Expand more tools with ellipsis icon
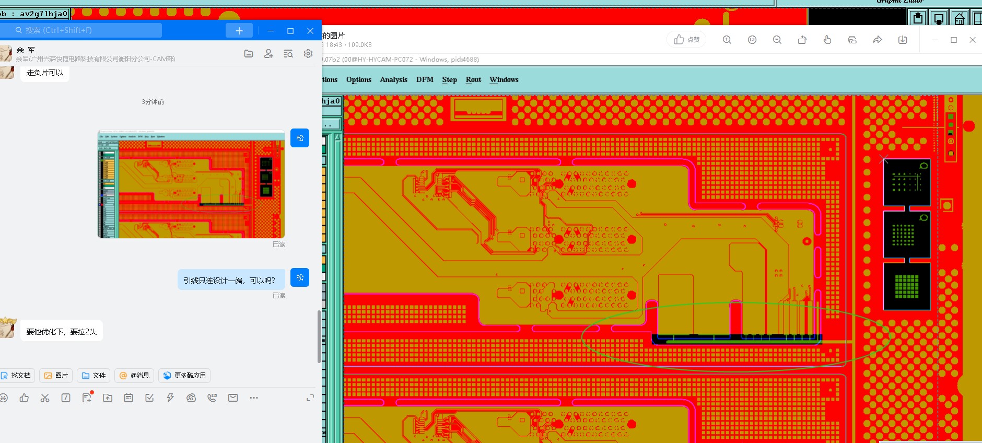Viewport: 982px width, 443px height. click(x=254, y=398)
